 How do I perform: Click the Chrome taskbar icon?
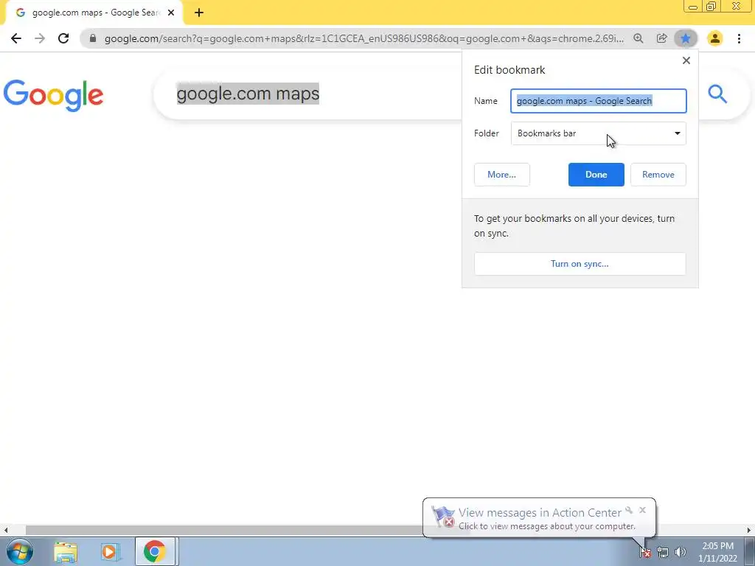coord(155,551)
